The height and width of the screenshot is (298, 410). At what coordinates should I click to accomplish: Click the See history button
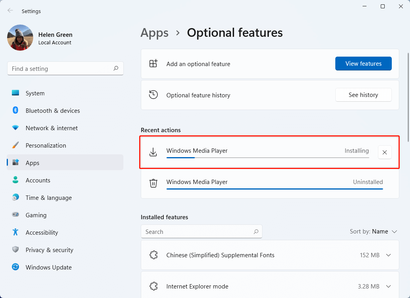(363, 95)
